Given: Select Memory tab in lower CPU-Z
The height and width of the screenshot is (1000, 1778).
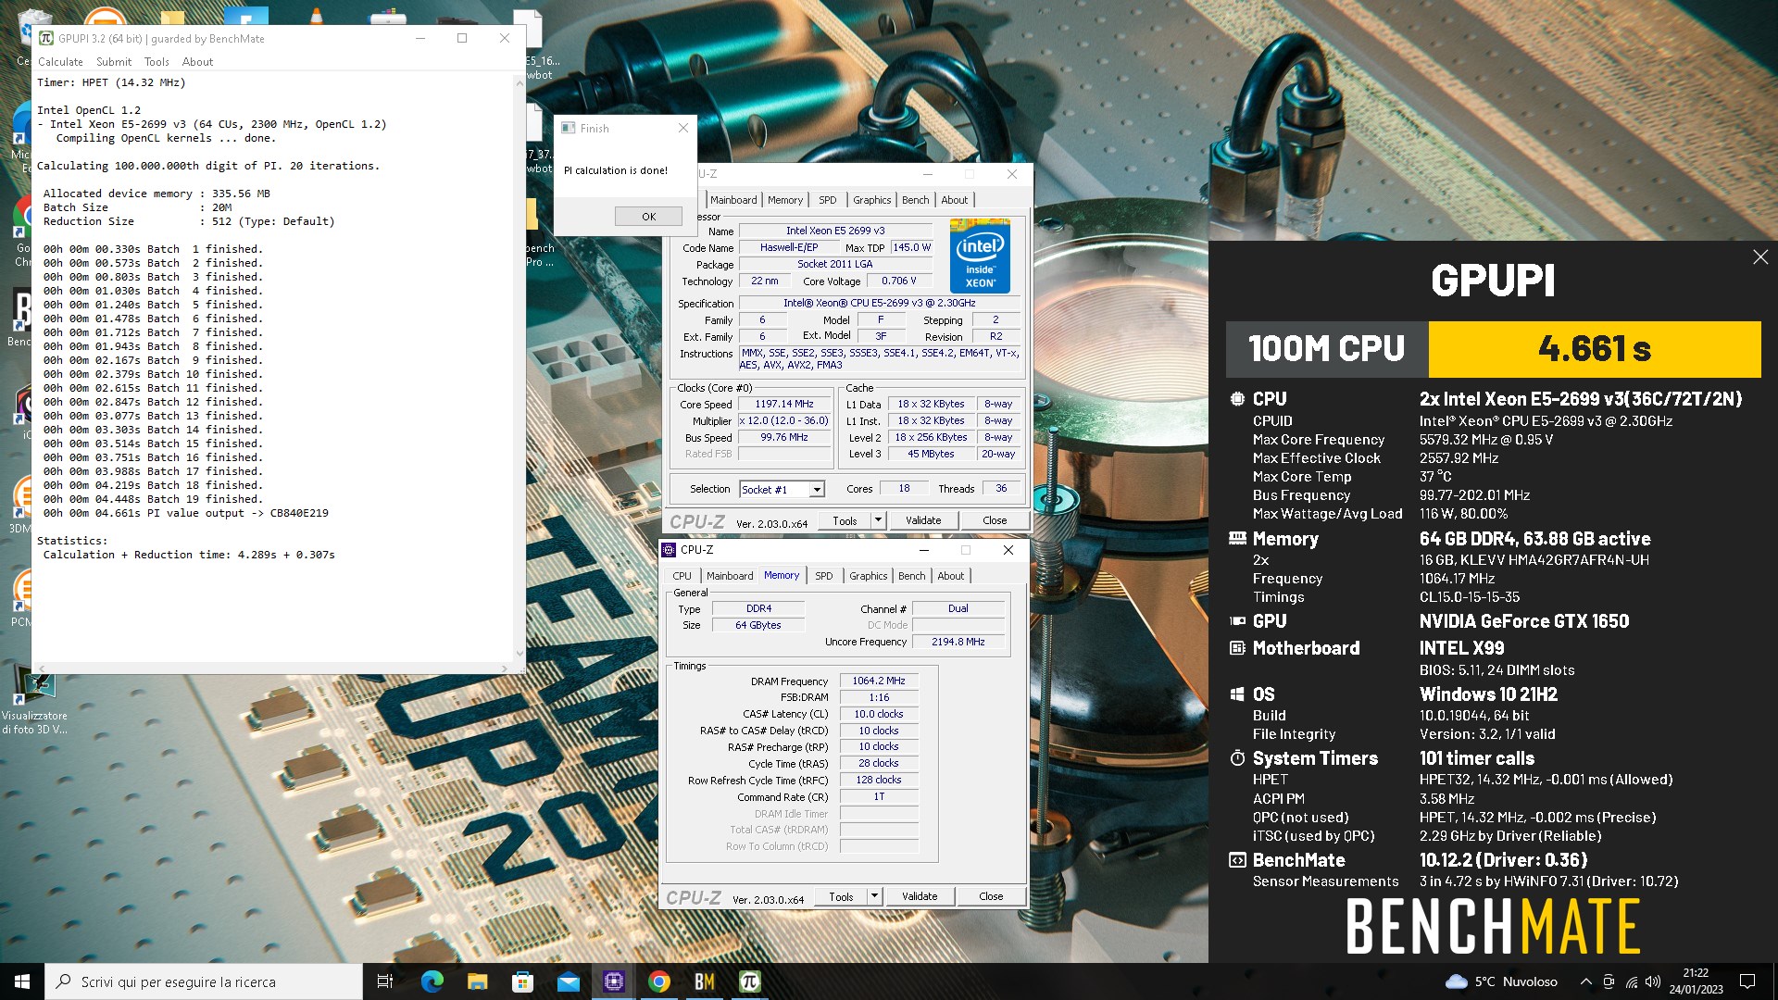Looking at the screenshot, I should pos(782,576).
